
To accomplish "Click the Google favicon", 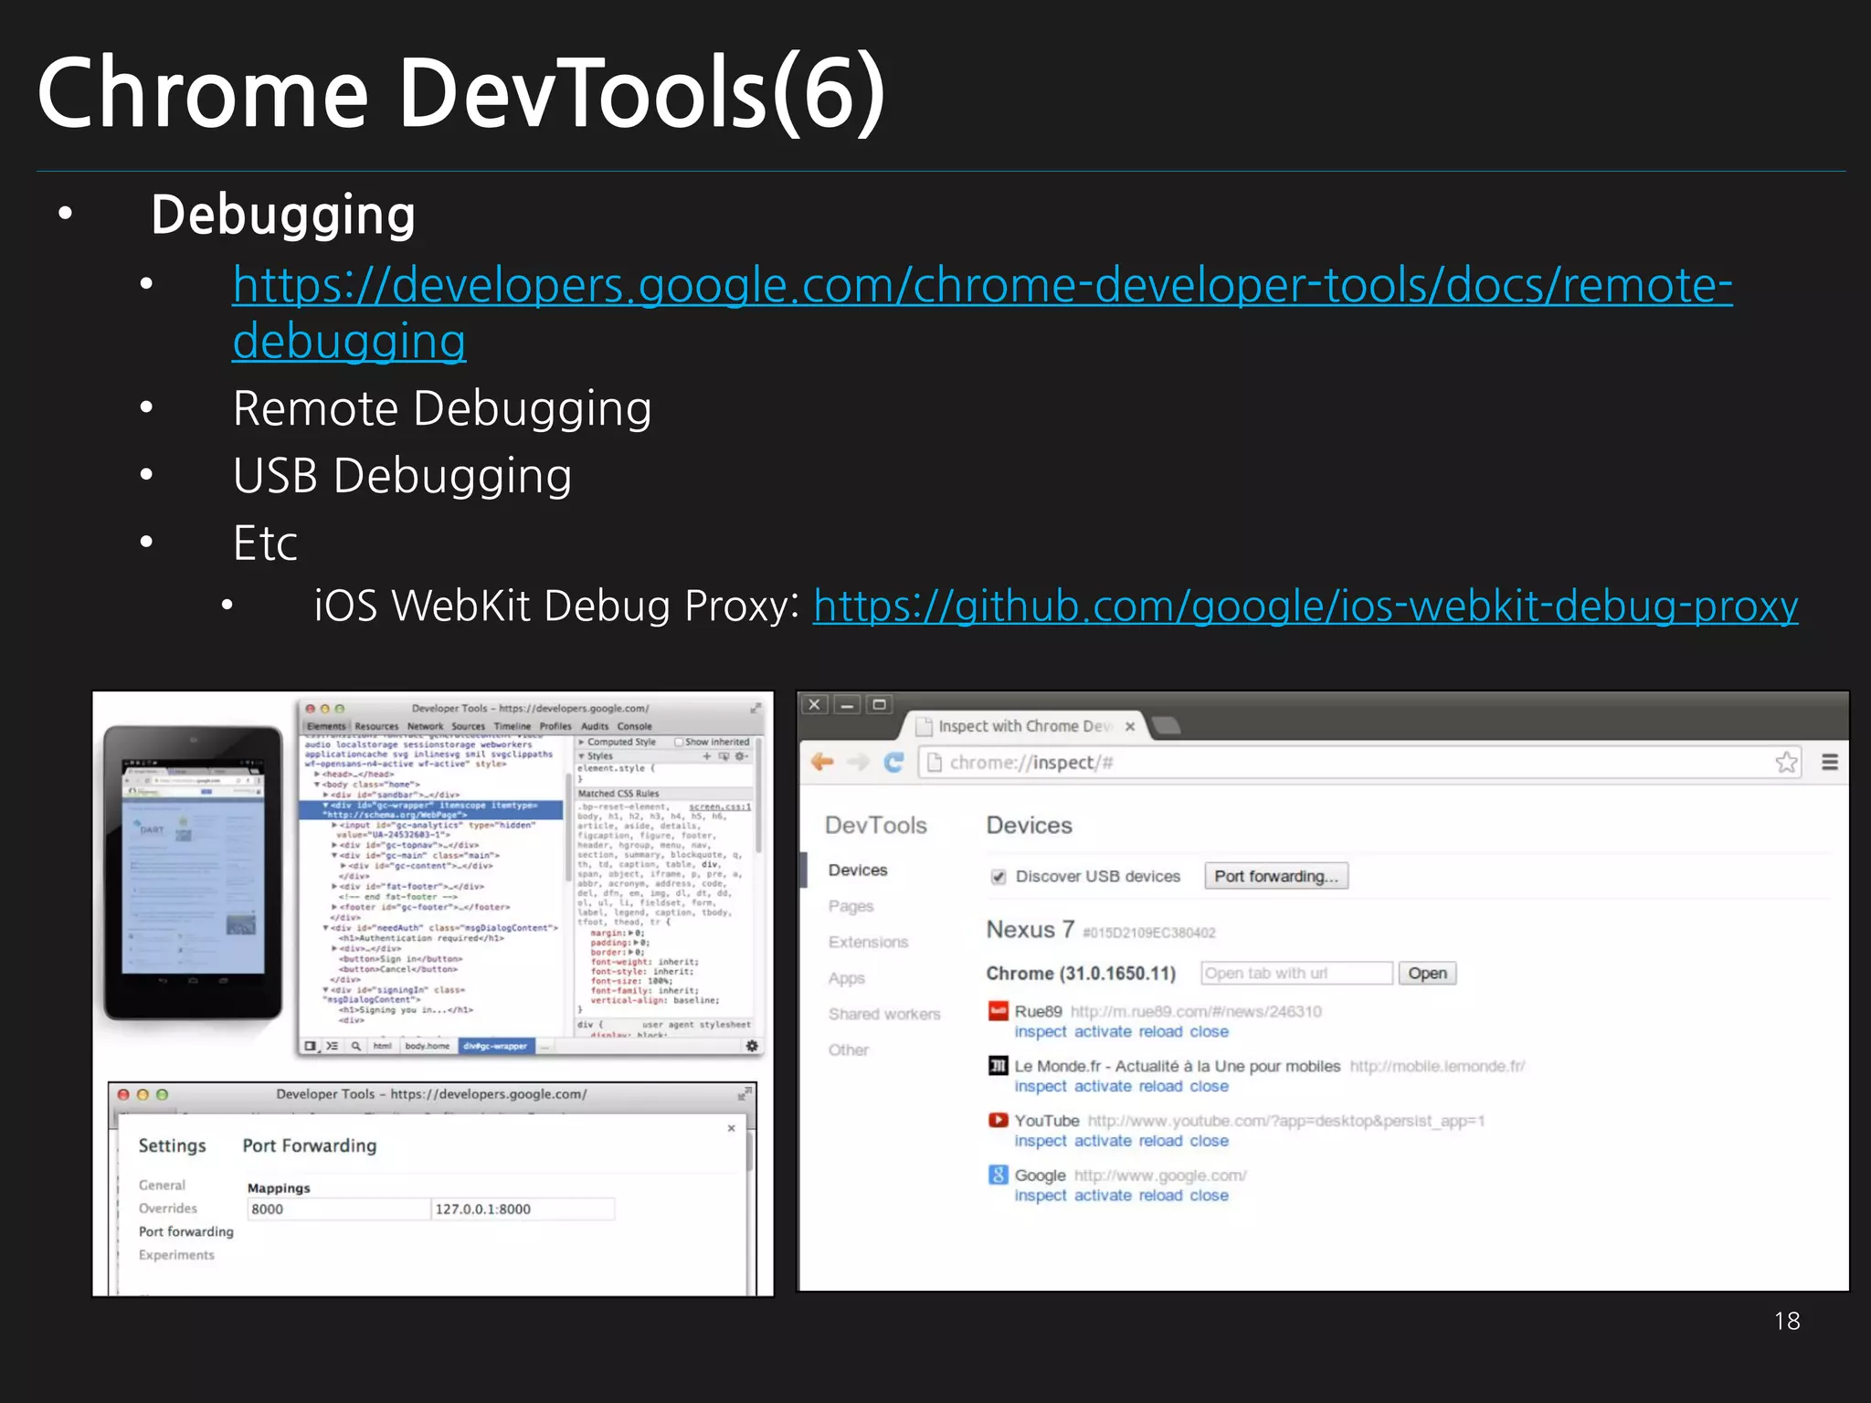I will tap(999, 1175).
